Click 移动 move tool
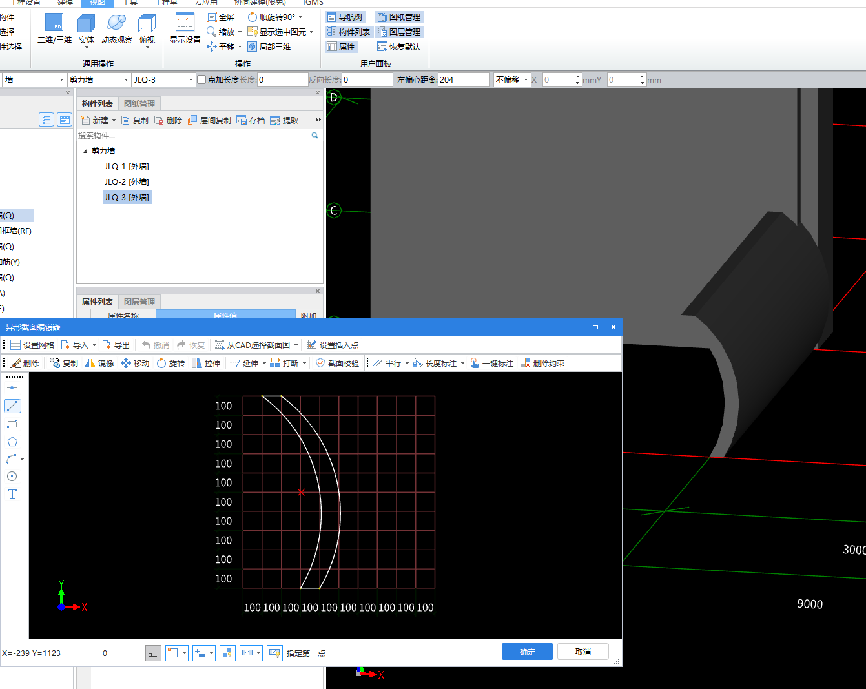Viewport: 866px width, 689px height. (135, 363)
